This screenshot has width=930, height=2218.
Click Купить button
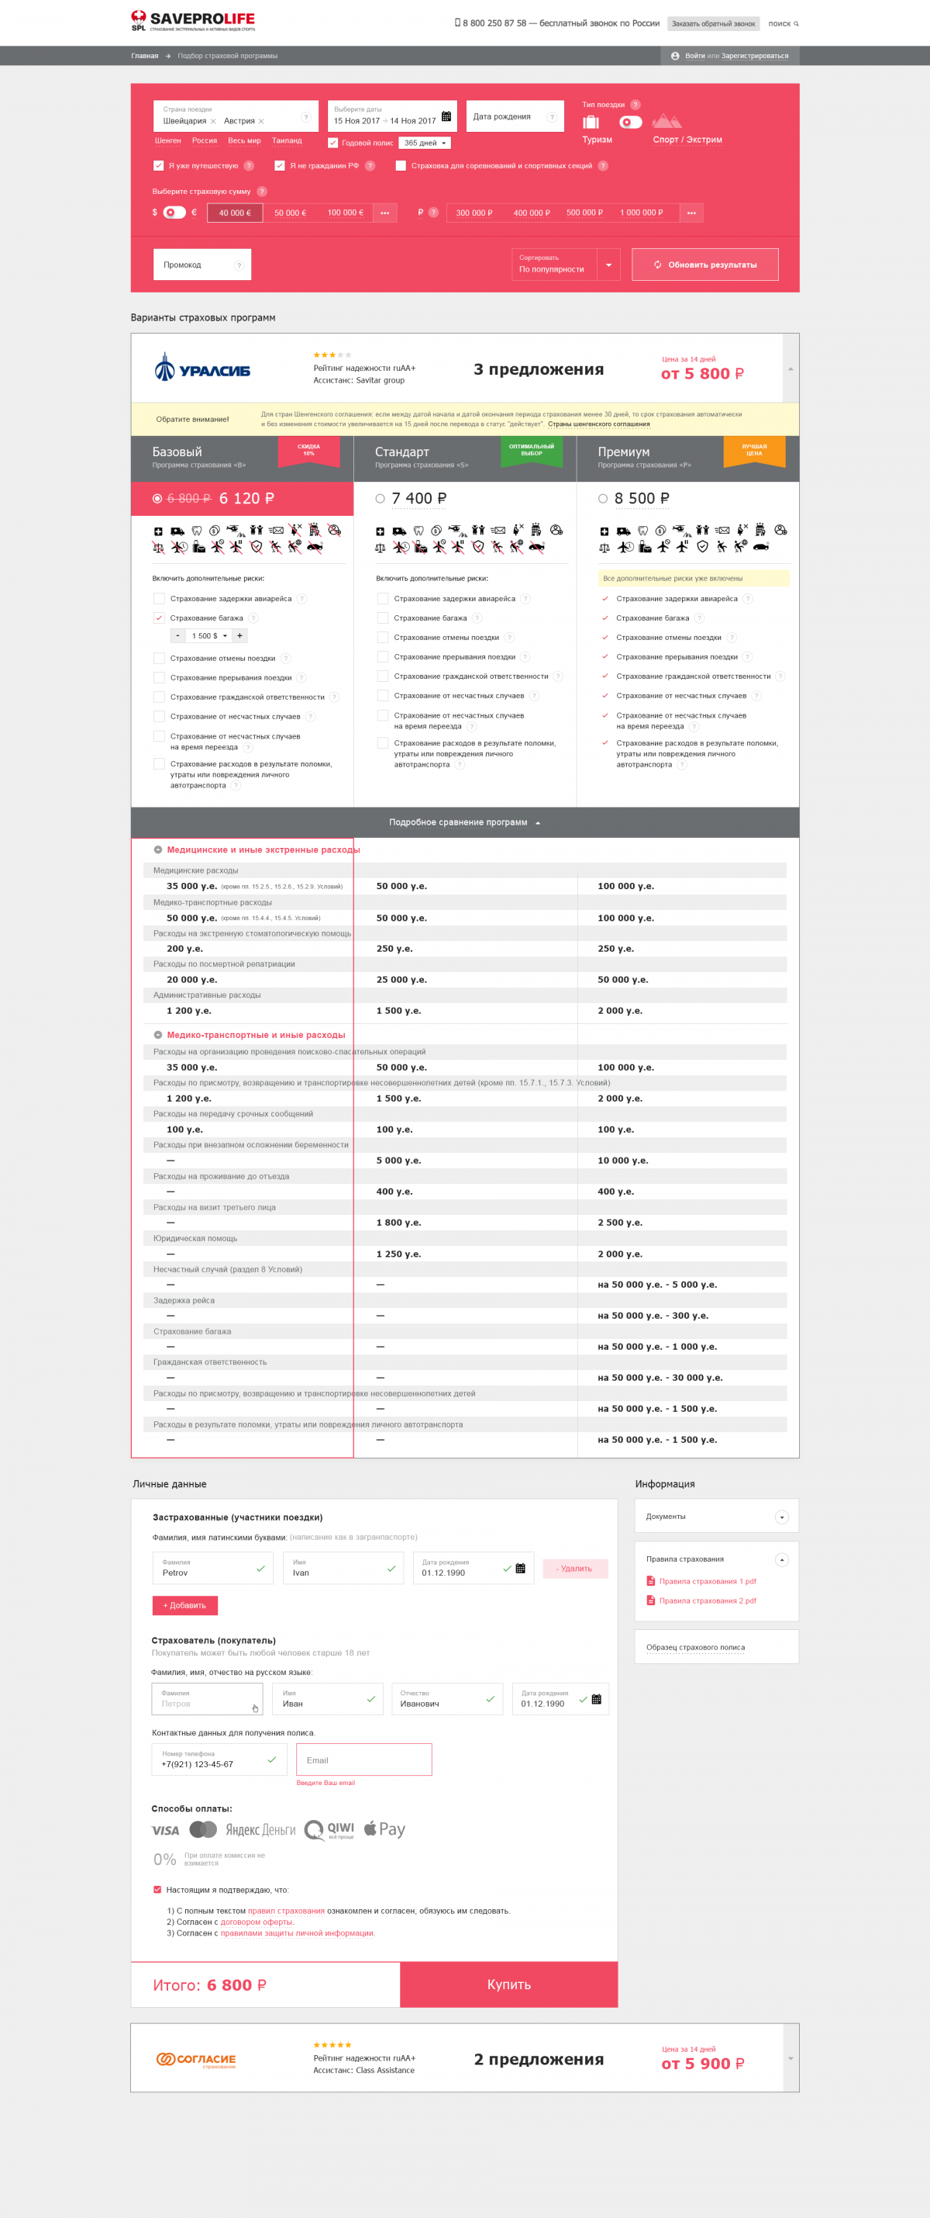click(508, 1984)
